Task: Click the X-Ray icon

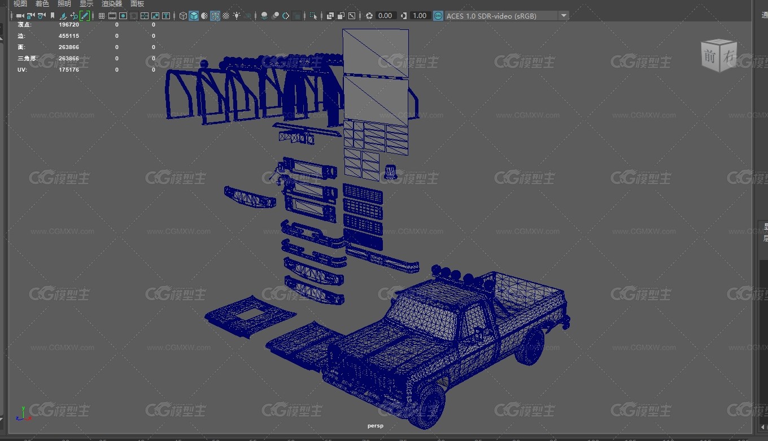Action: 330,16
